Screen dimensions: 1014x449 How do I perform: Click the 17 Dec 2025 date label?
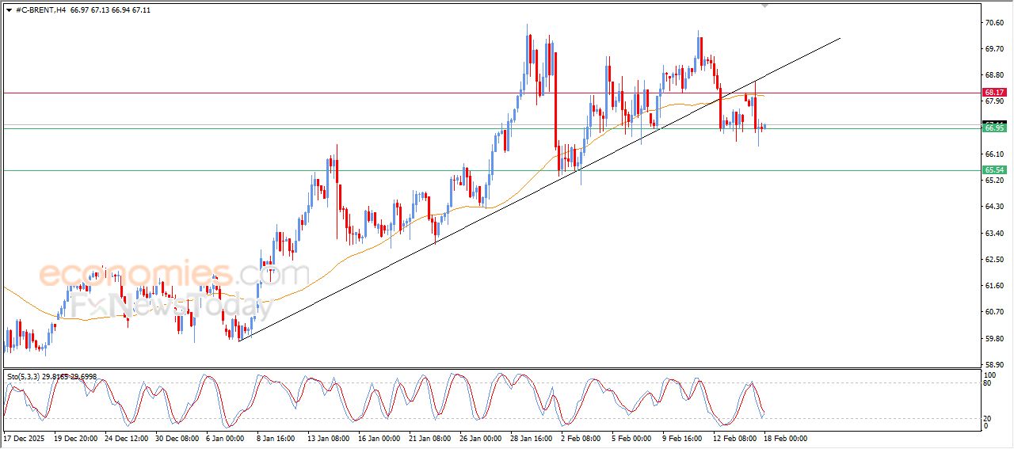25,438
